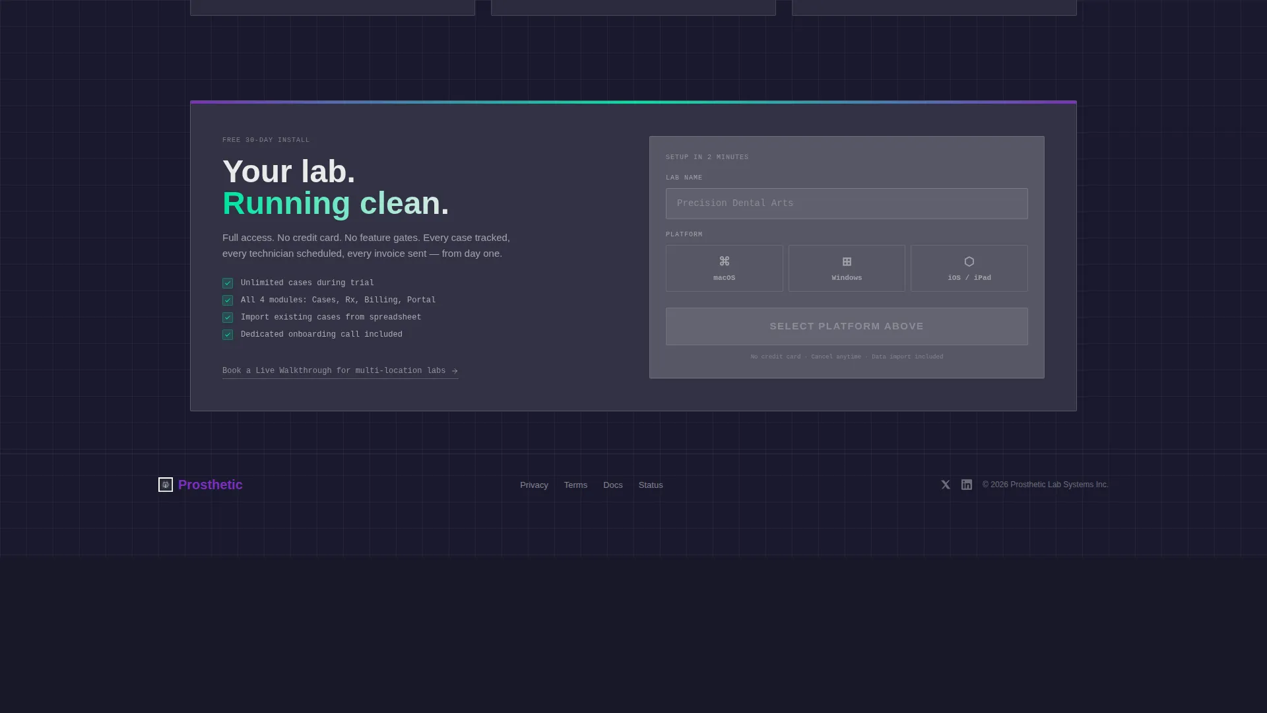Click the Prosthetic logo icon

(x=166, y=485)
